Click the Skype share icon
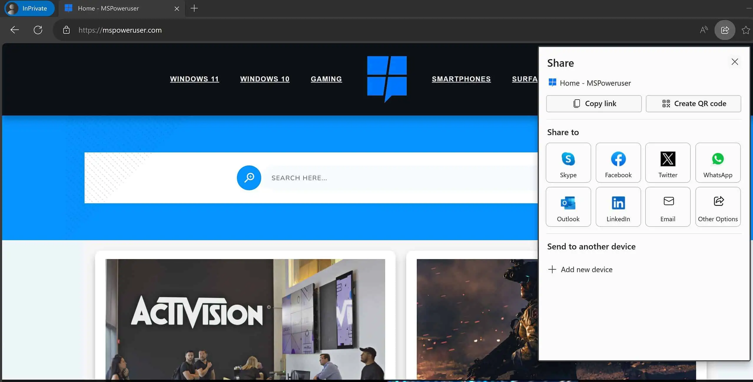Image resolution: width=753 pixels, height=382 pixels. (568, 162)
